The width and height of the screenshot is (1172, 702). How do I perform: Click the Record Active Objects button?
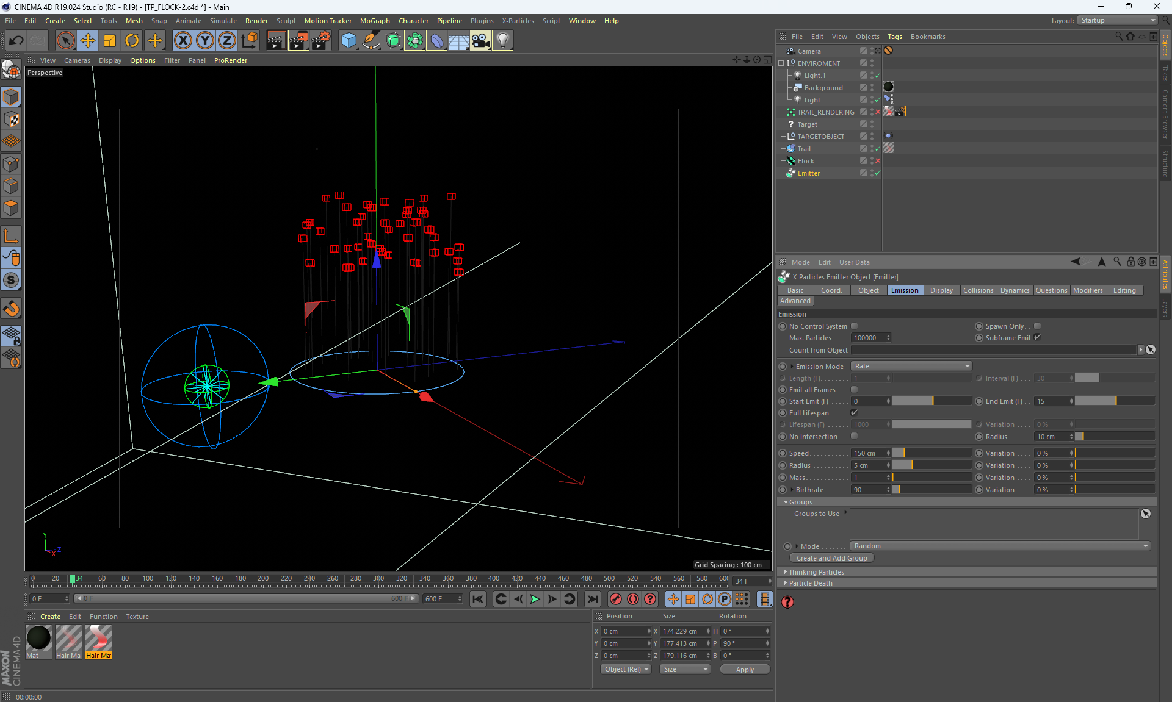point(615,599)
